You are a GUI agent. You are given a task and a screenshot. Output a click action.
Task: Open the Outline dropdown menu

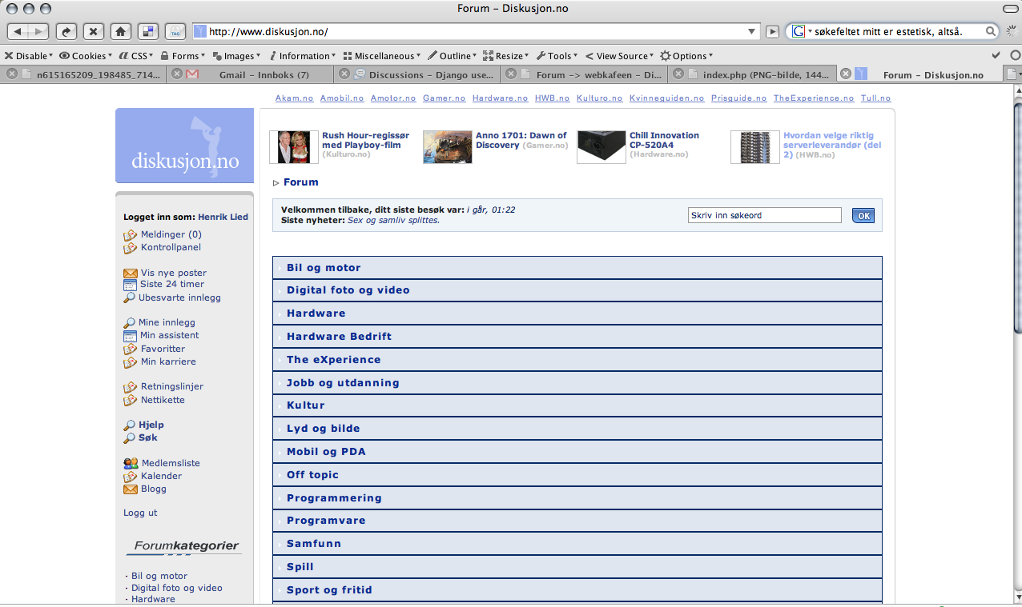coord(453,56)
